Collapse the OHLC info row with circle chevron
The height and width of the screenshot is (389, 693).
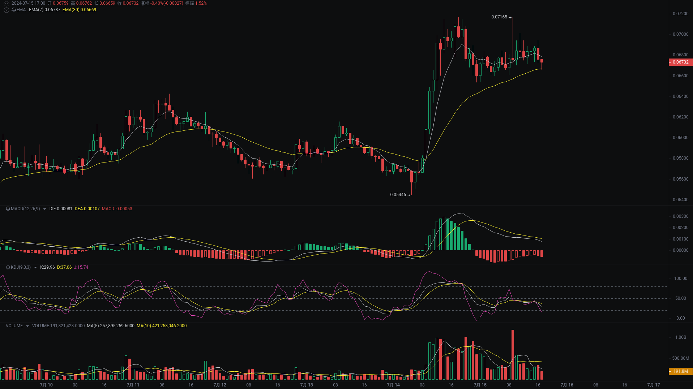coord(6,3)
